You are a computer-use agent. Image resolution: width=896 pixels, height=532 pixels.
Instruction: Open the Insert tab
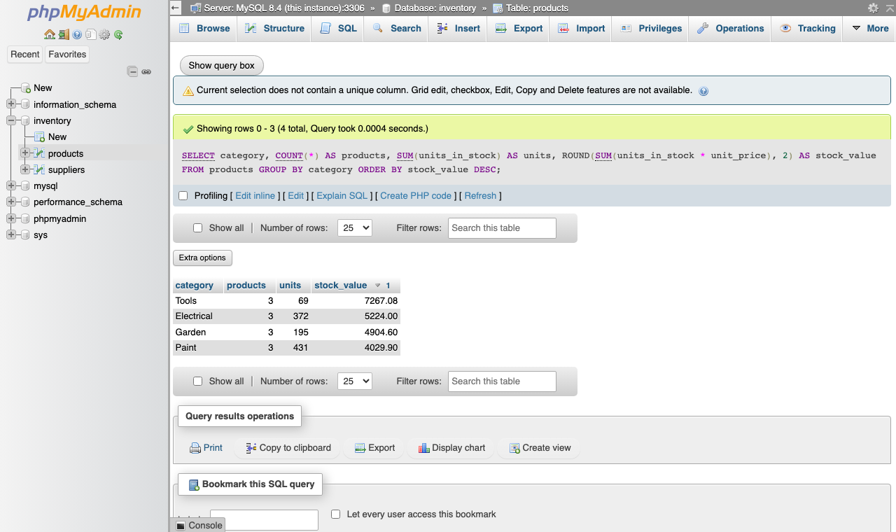(x=458, y=29)
